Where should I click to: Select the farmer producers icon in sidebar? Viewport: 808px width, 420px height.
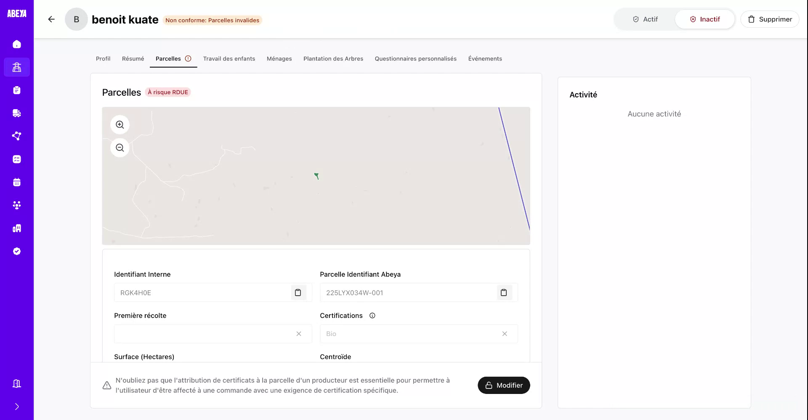point(17,67)
